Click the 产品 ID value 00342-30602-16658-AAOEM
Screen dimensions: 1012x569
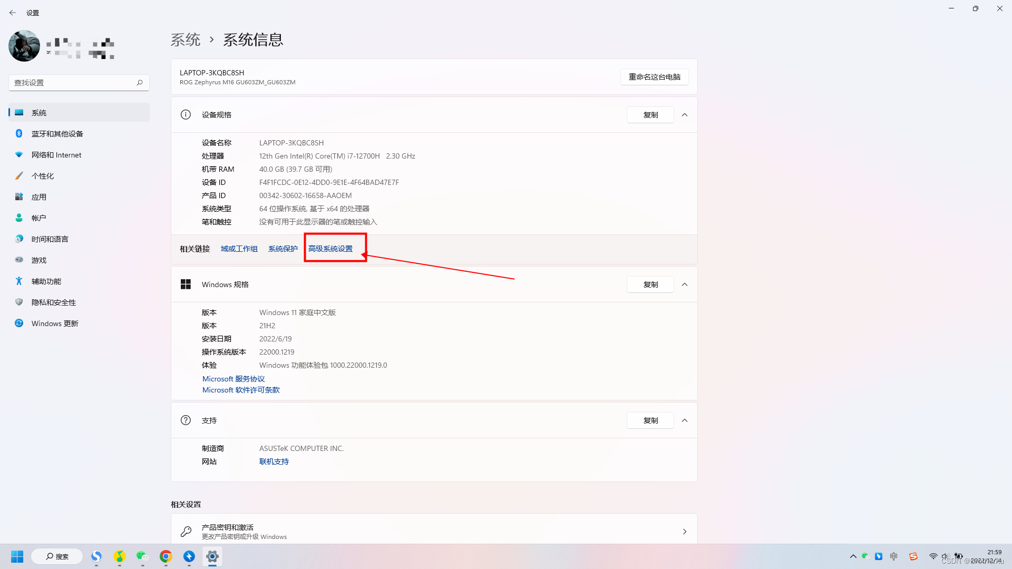(x=305, y=195)
